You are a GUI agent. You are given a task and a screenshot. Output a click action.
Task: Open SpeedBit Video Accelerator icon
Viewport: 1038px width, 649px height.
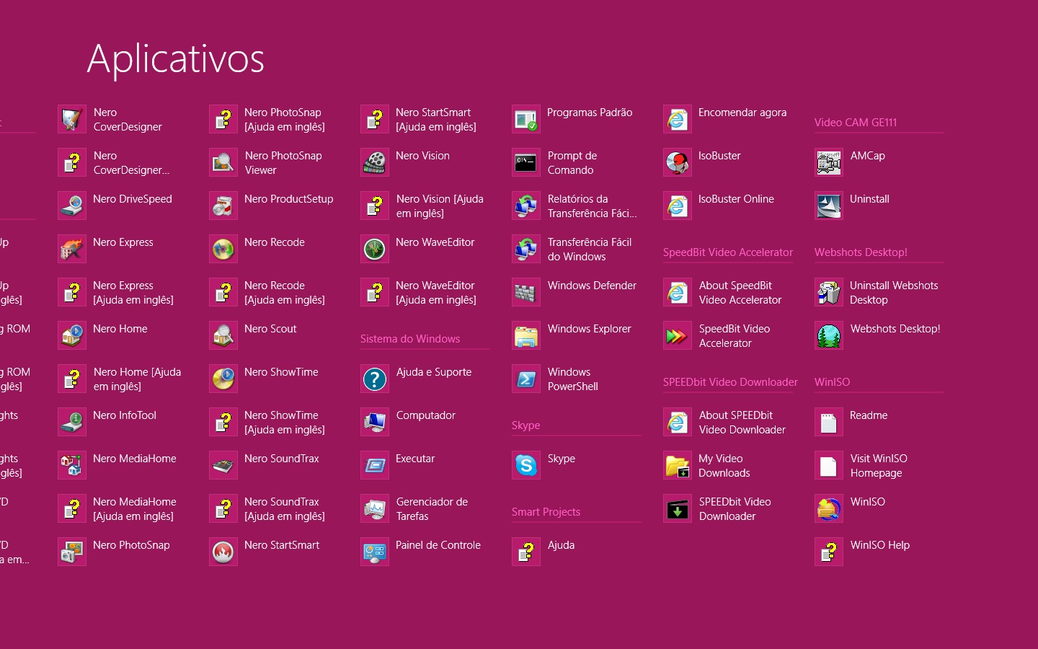coord(678,336)
